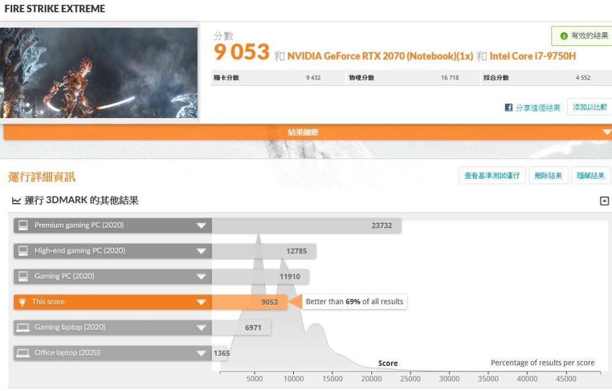Click the laptop icon on Office laptop row
Screen dimensions: 612x391
23,353
